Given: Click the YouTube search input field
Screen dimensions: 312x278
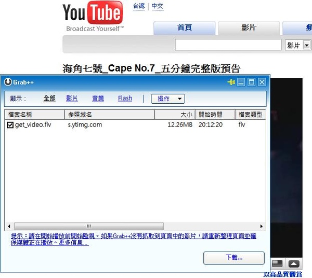Looking at the screenshot, I should click(228, 45).
